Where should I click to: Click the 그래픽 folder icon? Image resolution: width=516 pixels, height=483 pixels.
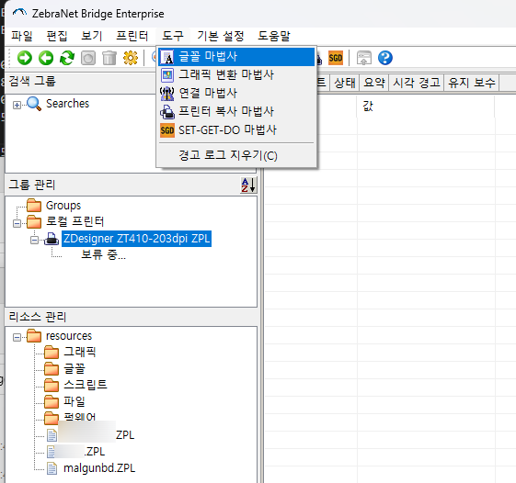pyautogui.click(x=52, y=352)
